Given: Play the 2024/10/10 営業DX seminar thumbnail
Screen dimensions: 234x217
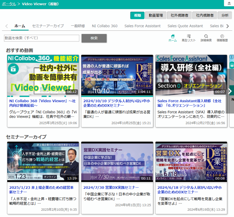Looking at the screenshot, I should click(x=117, y=75).
